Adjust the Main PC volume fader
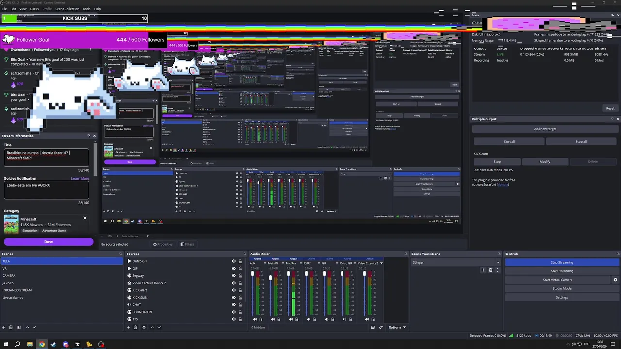This screenshot has height=349, width=621. [x=270, y=278]
